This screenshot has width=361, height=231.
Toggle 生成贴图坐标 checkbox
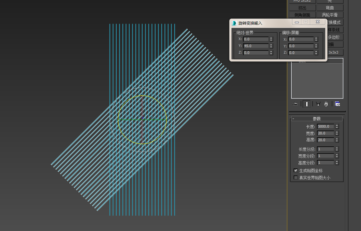[296, 170]
